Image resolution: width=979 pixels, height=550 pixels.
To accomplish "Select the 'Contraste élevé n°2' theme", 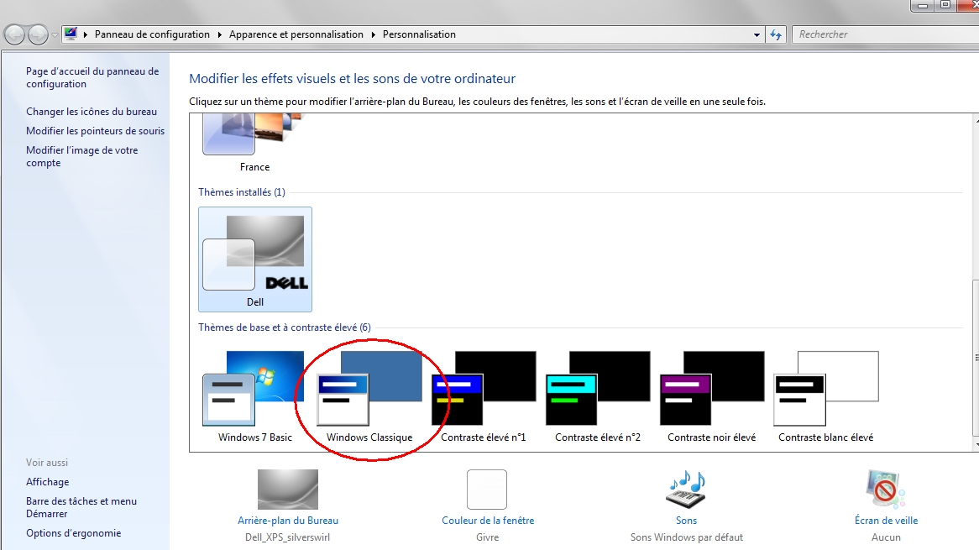I will (598, 396).
